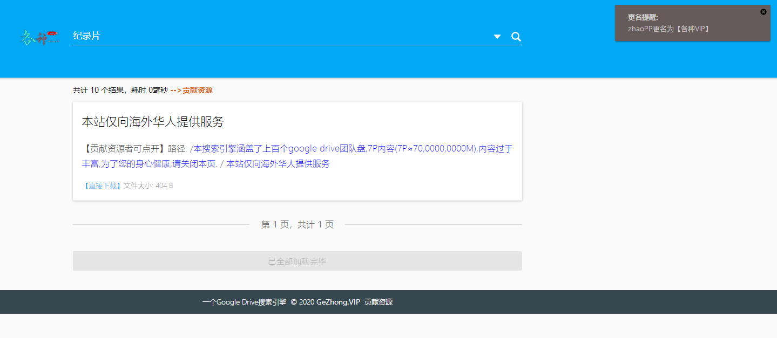Click the magnifier icon beside the dropdown arrow
The width and height of the screenshot is (777, 338).
tap(516, 36)
